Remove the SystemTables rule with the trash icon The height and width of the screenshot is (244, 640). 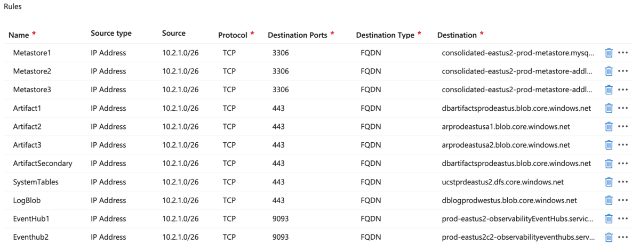coord(609,182)
